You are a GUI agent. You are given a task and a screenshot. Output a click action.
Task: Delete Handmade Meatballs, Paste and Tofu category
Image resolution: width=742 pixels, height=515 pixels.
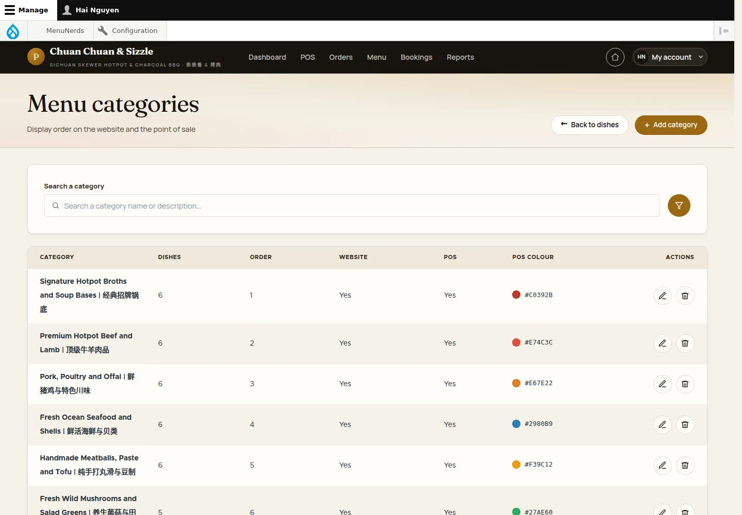click(685, 465)
